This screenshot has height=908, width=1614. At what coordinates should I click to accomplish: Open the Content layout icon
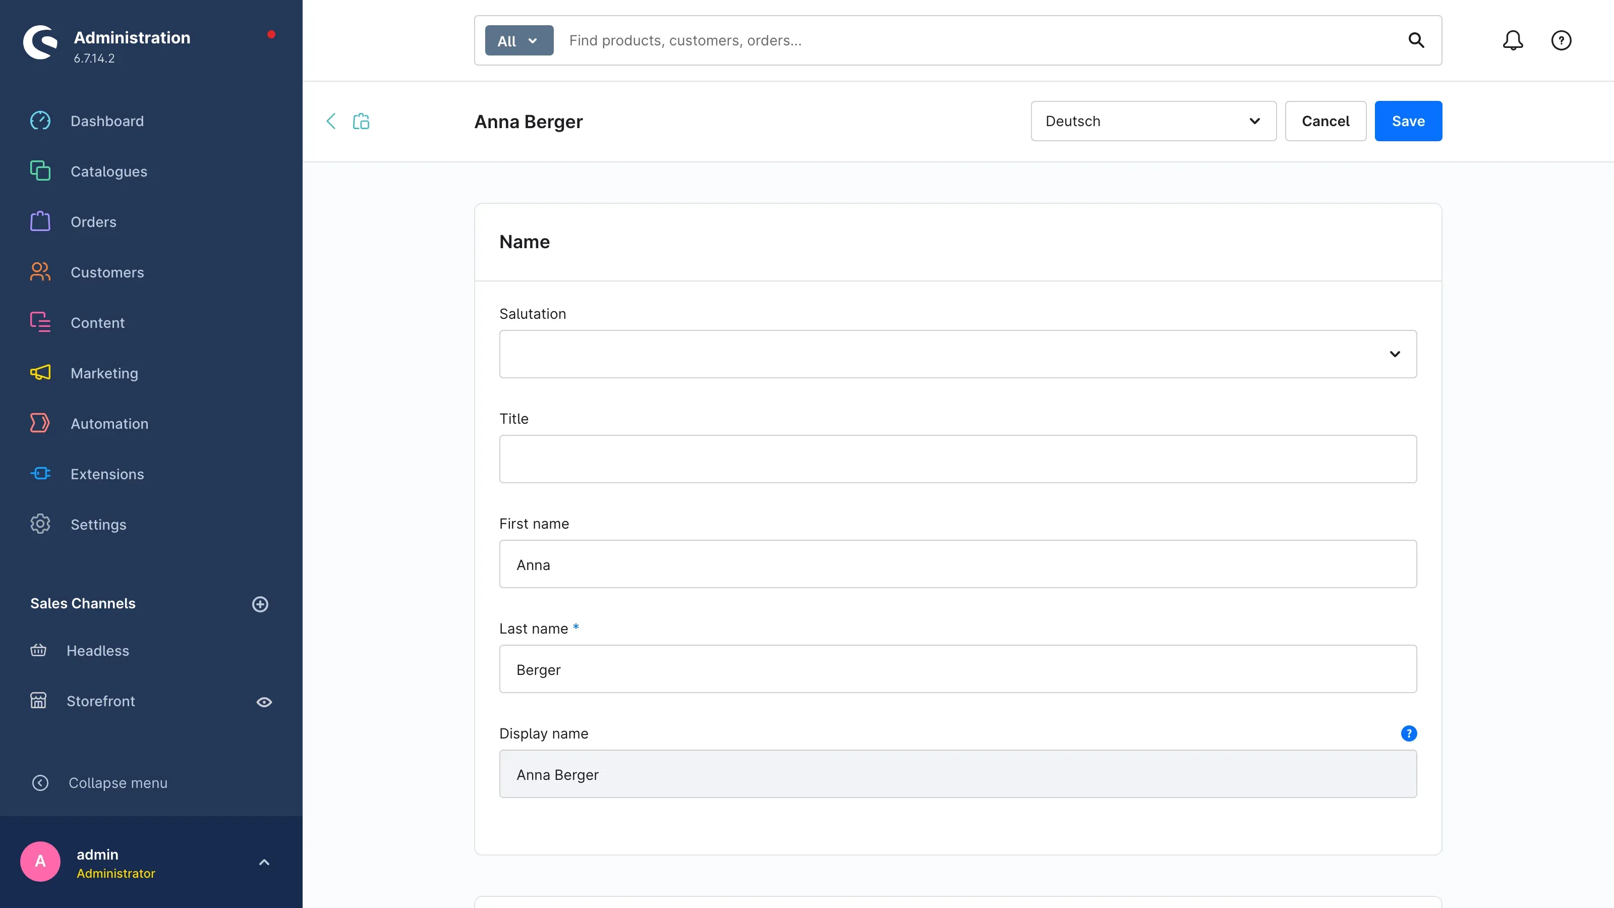pyautogui.click(x=40, y=322)
